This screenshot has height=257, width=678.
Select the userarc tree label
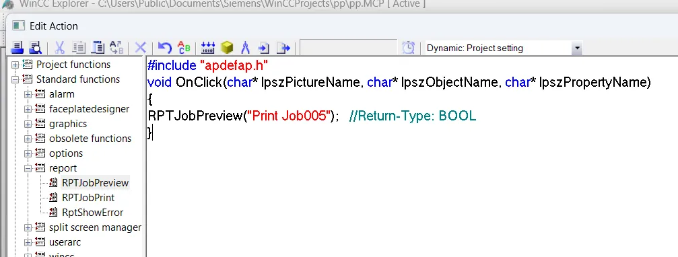click(65, 242)
